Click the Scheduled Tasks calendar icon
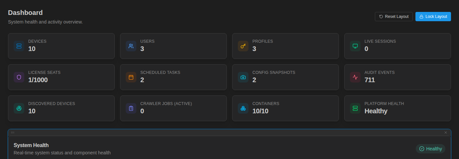459x159 pixels. (x=131, y=77)
